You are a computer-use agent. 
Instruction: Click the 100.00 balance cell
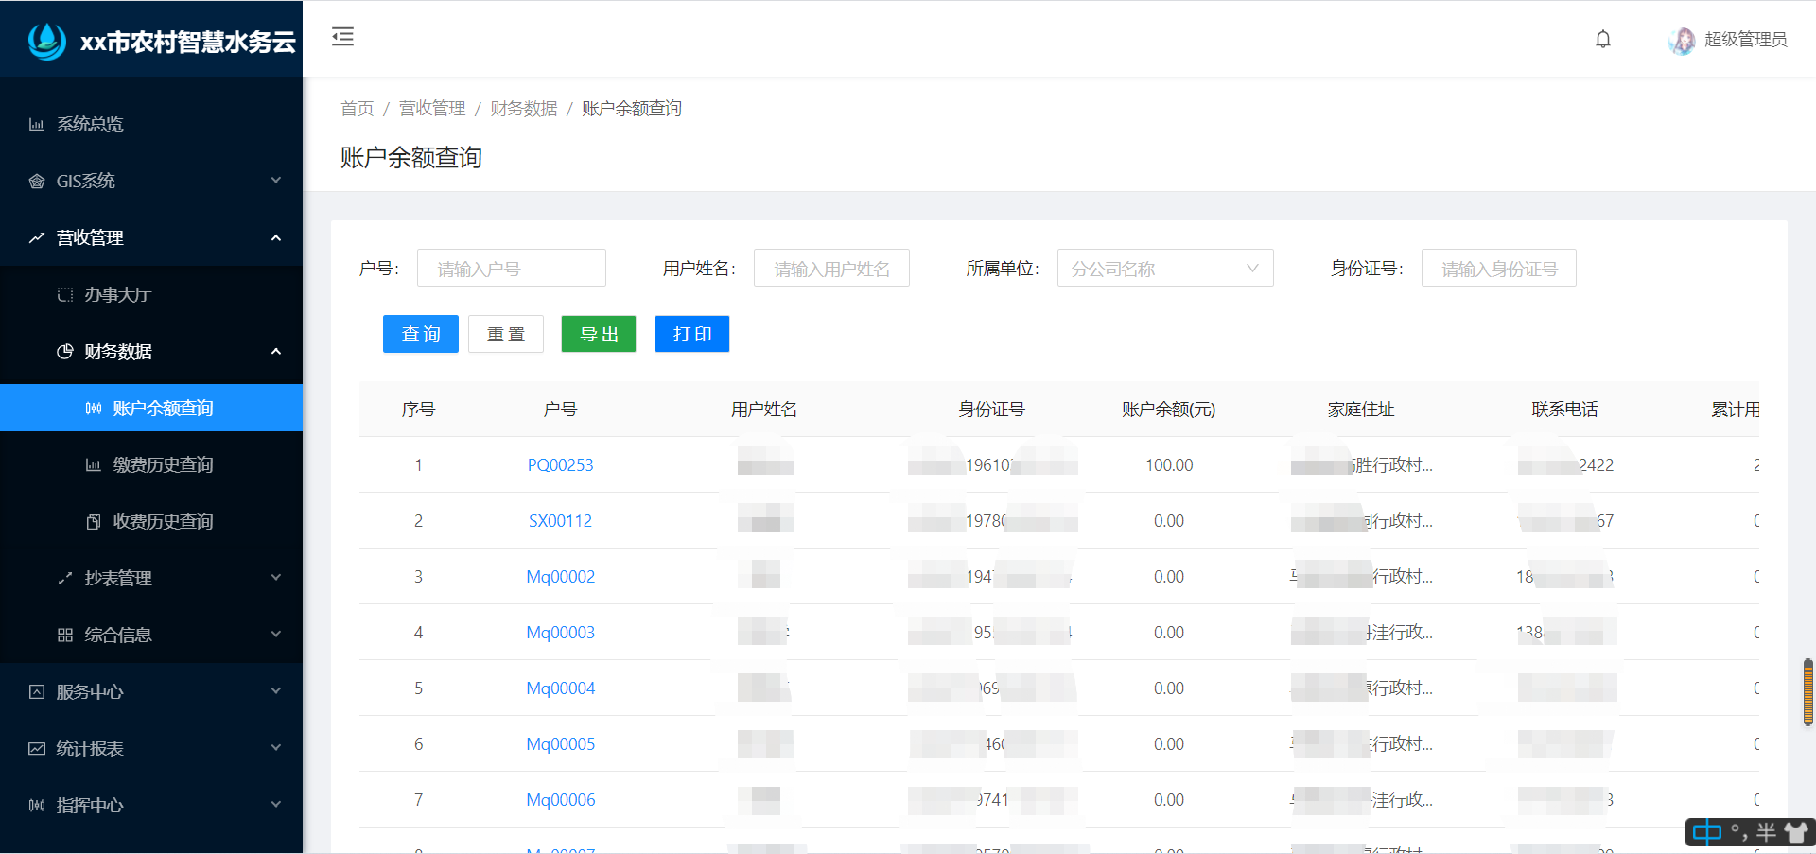(1169, 464)
